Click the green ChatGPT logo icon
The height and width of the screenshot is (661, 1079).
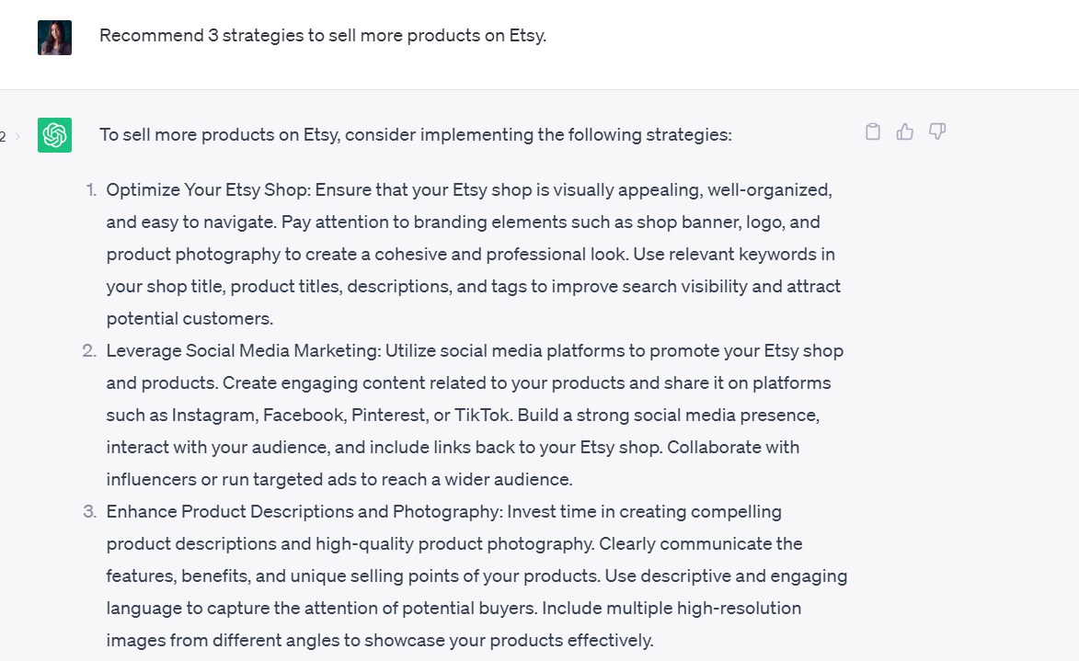point(54,135)
